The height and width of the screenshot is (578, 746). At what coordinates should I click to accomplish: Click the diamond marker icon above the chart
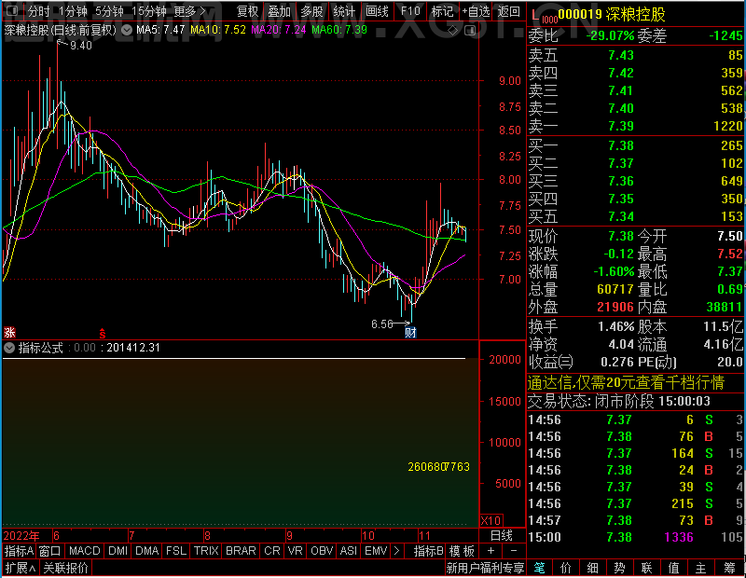pyautogui.click(x=453, y=31)
